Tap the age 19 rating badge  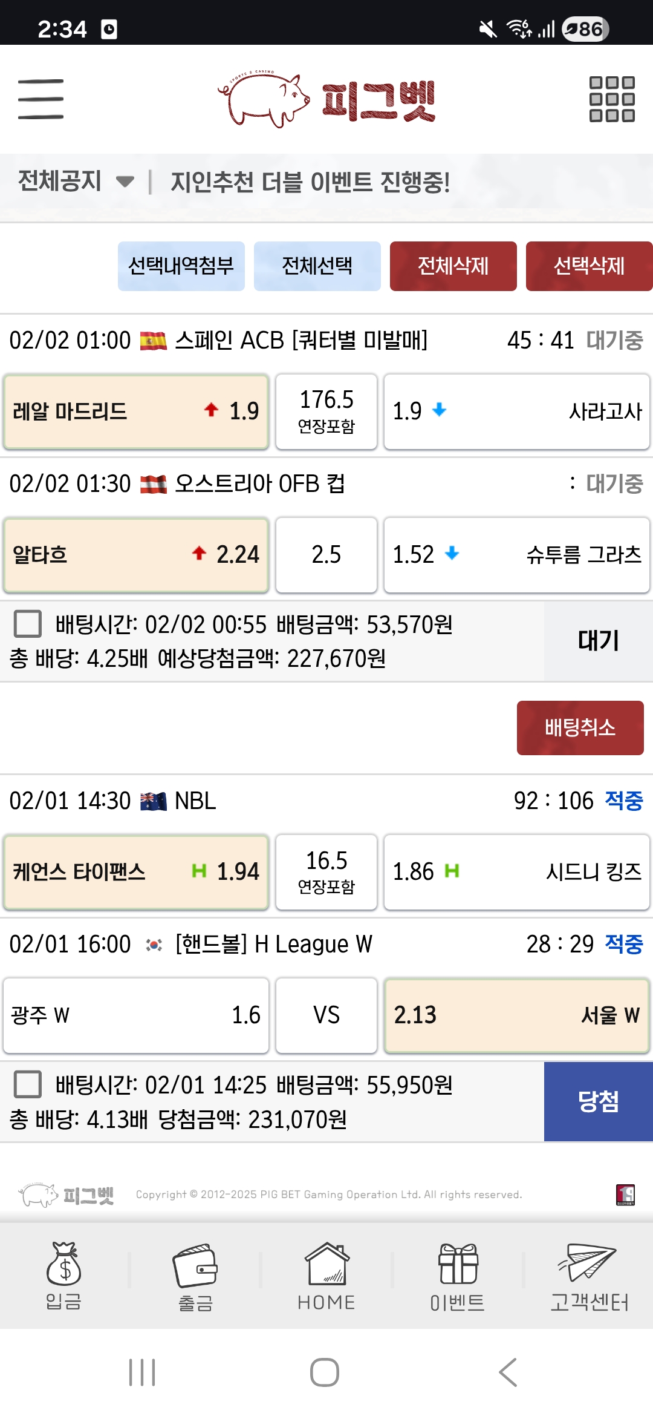click(x=625, y=1195)
